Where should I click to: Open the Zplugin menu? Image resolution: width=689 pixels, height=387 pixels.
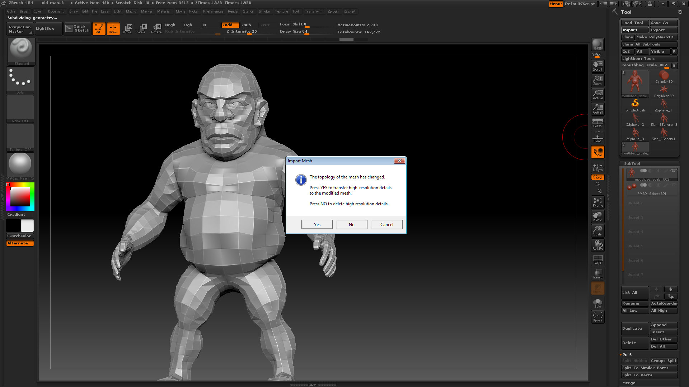pos(333,11)
